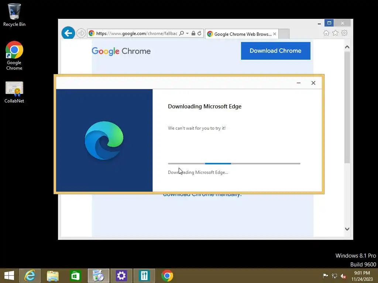
Task: Click 'We can't wait for you to try it!' text
Action: click(197, 128)
